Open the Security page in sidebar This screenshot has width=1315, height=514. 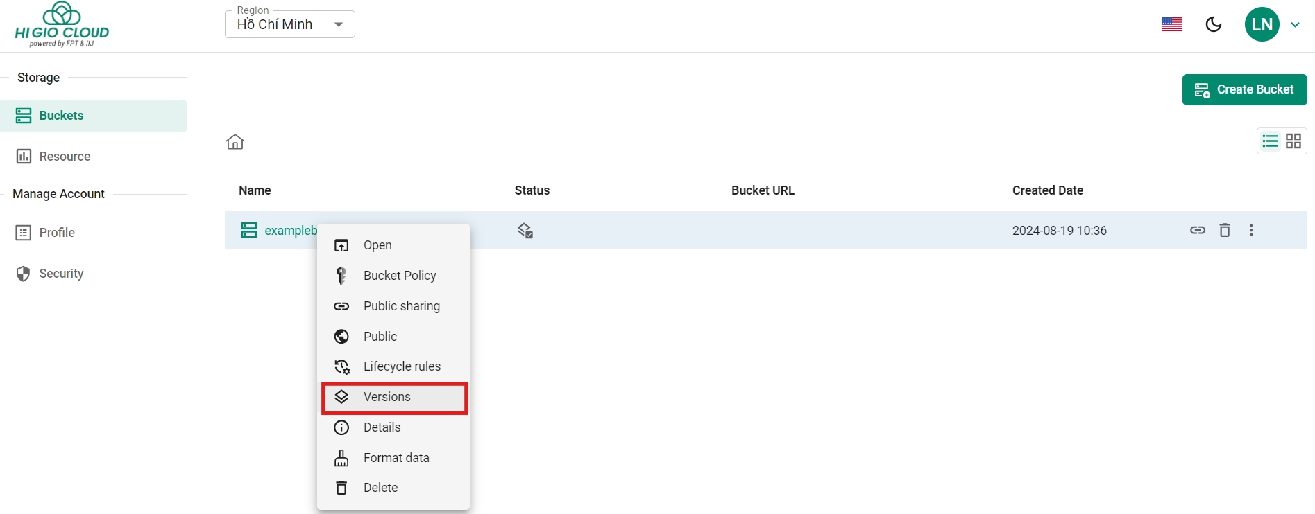point(61,274)
